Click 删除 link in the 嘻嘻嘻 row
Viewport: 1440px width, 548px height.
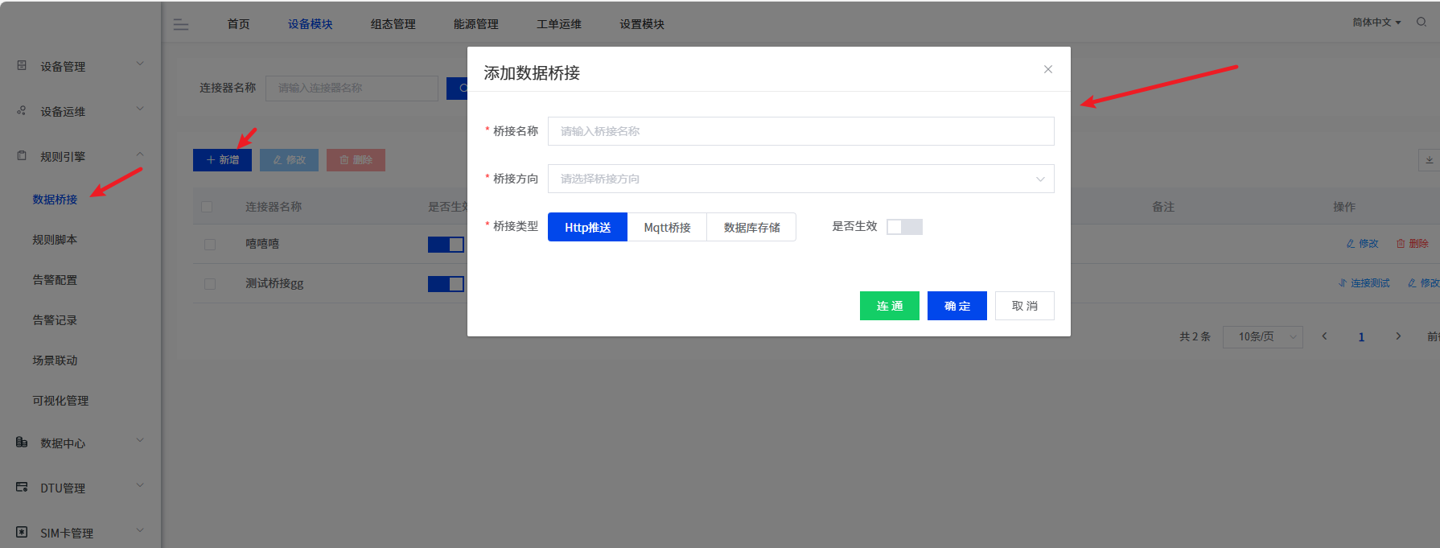point(1413,244)
